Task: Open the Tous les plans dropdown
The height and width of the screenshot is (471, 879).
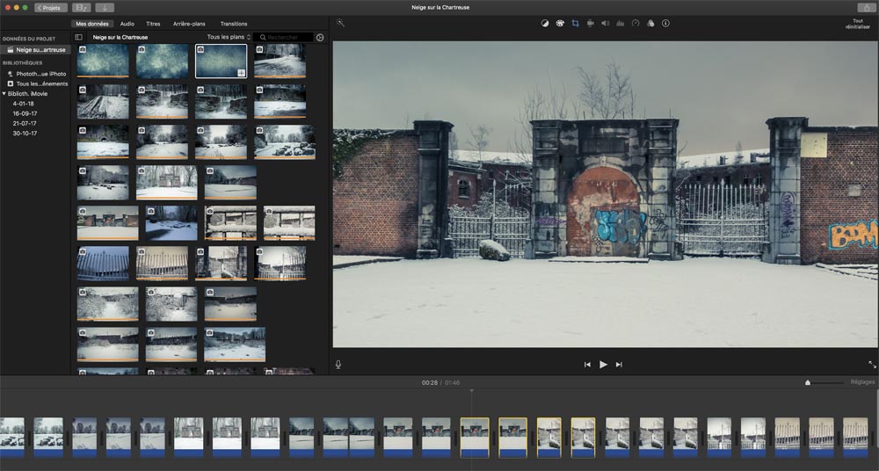Action: (x=229, y=38)
